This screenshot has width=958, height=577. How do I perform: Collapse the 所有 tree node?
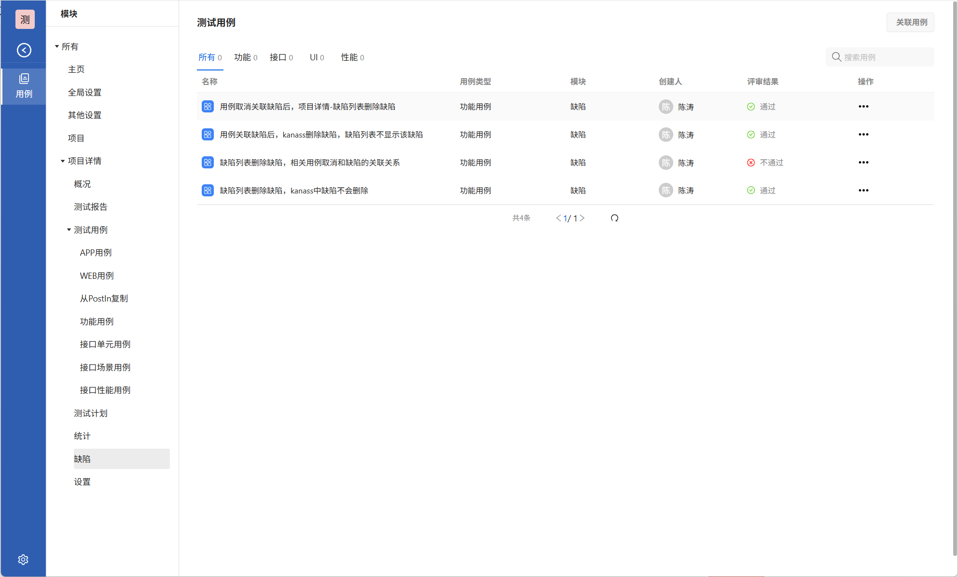coord(57,47)
